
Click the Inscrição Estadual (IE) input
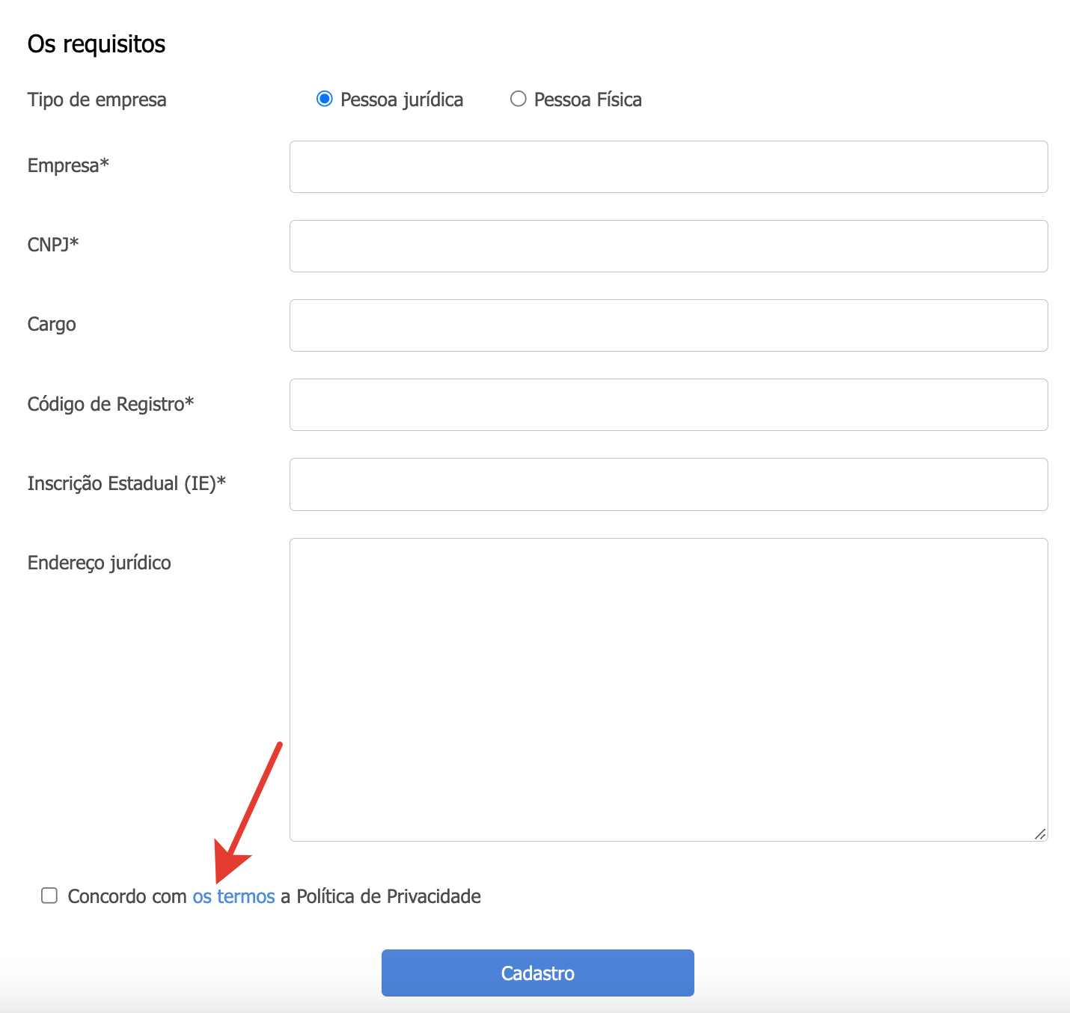point(668,484)
